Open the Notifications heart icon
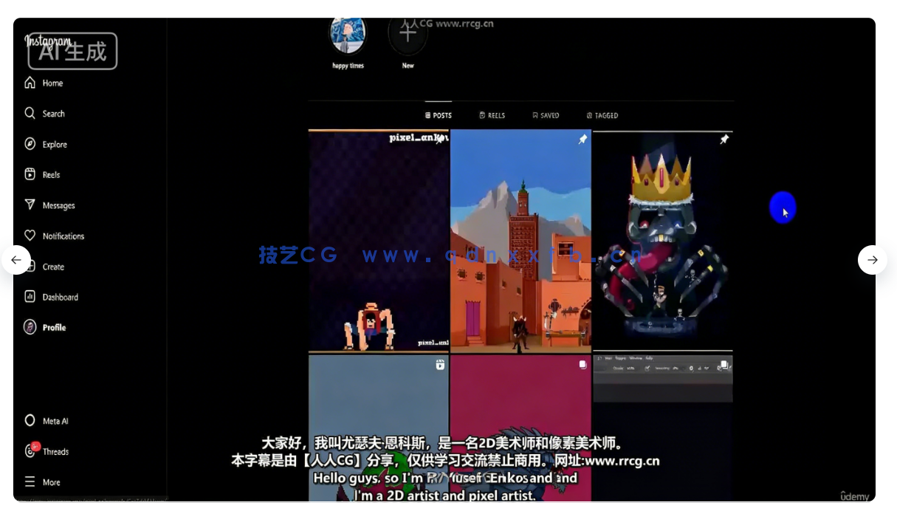 tap(30, 236)
